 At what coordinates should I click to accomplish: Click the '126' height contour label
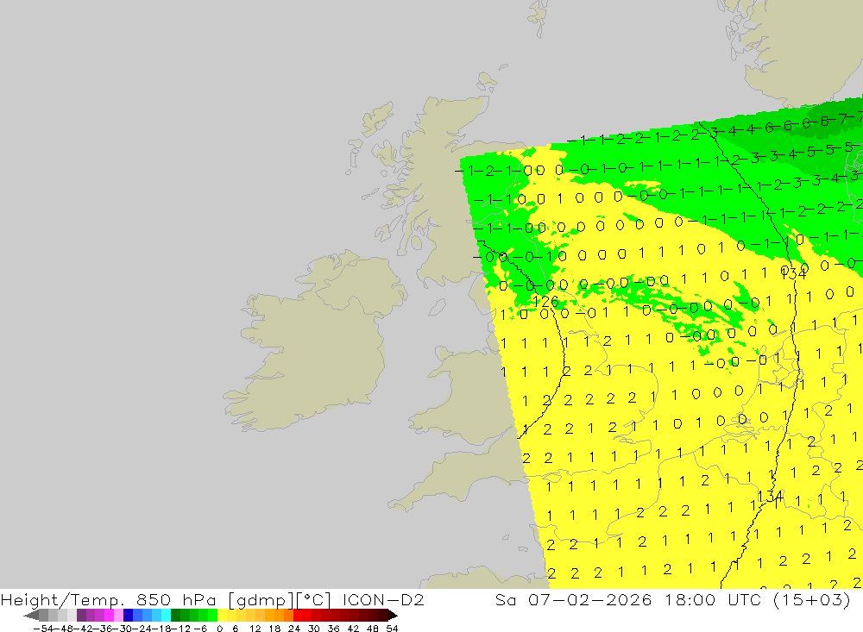point(546,301)
